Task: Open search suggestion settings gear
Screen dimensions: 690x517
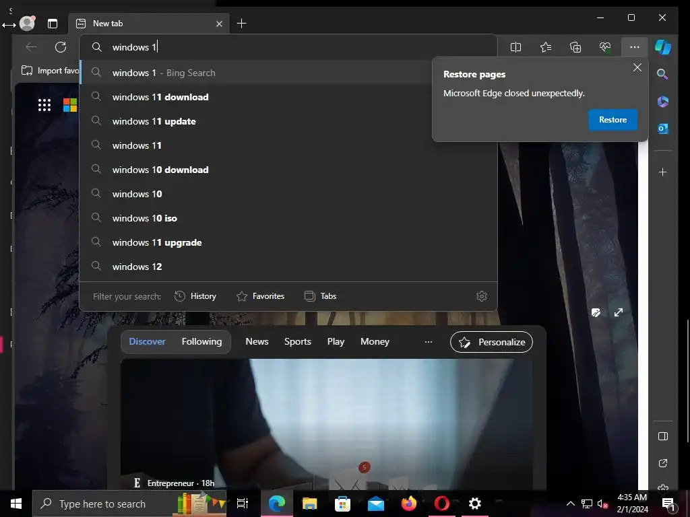Action: tap(482, 296)
